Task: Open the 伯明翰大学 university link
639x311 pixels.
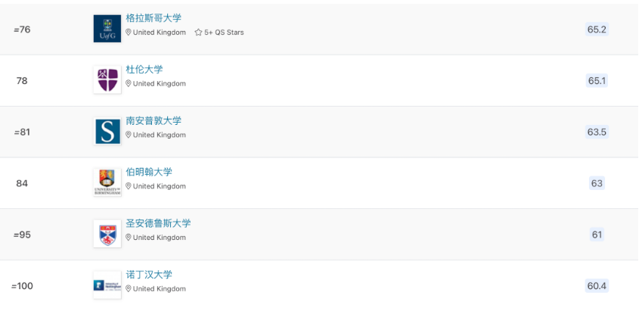Action: 149,172
